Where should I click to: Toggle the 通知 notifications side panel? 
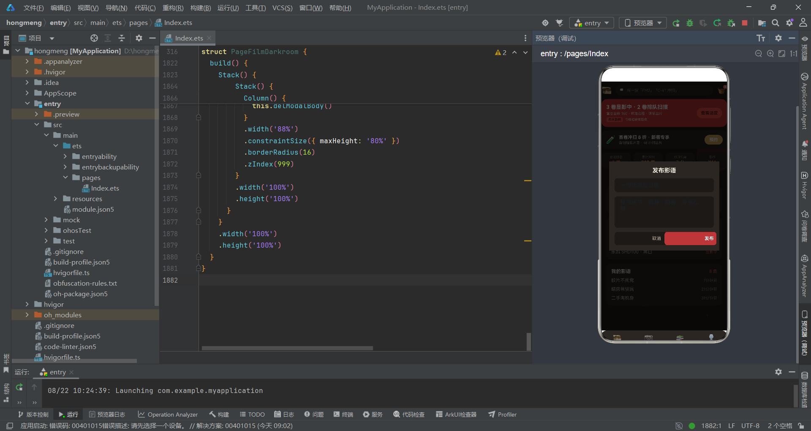click(x=805, y=150)
